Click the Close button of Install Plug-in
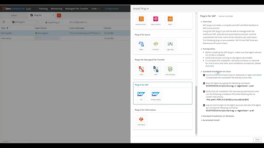Image resolution: width=264 pixels, height=148 pixels. tap(257, 140)
